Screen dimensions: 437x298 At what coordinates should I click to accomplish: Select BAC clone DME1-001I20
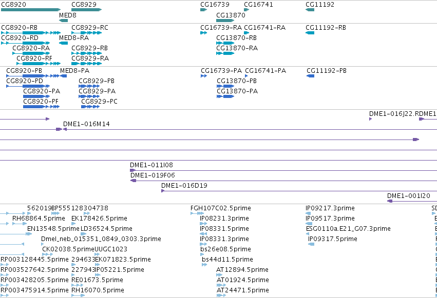409,196
